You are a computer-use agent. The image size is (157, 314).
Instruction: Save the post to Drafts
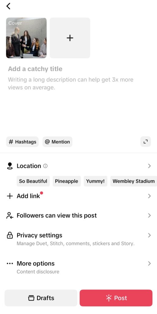pos(41,298)
